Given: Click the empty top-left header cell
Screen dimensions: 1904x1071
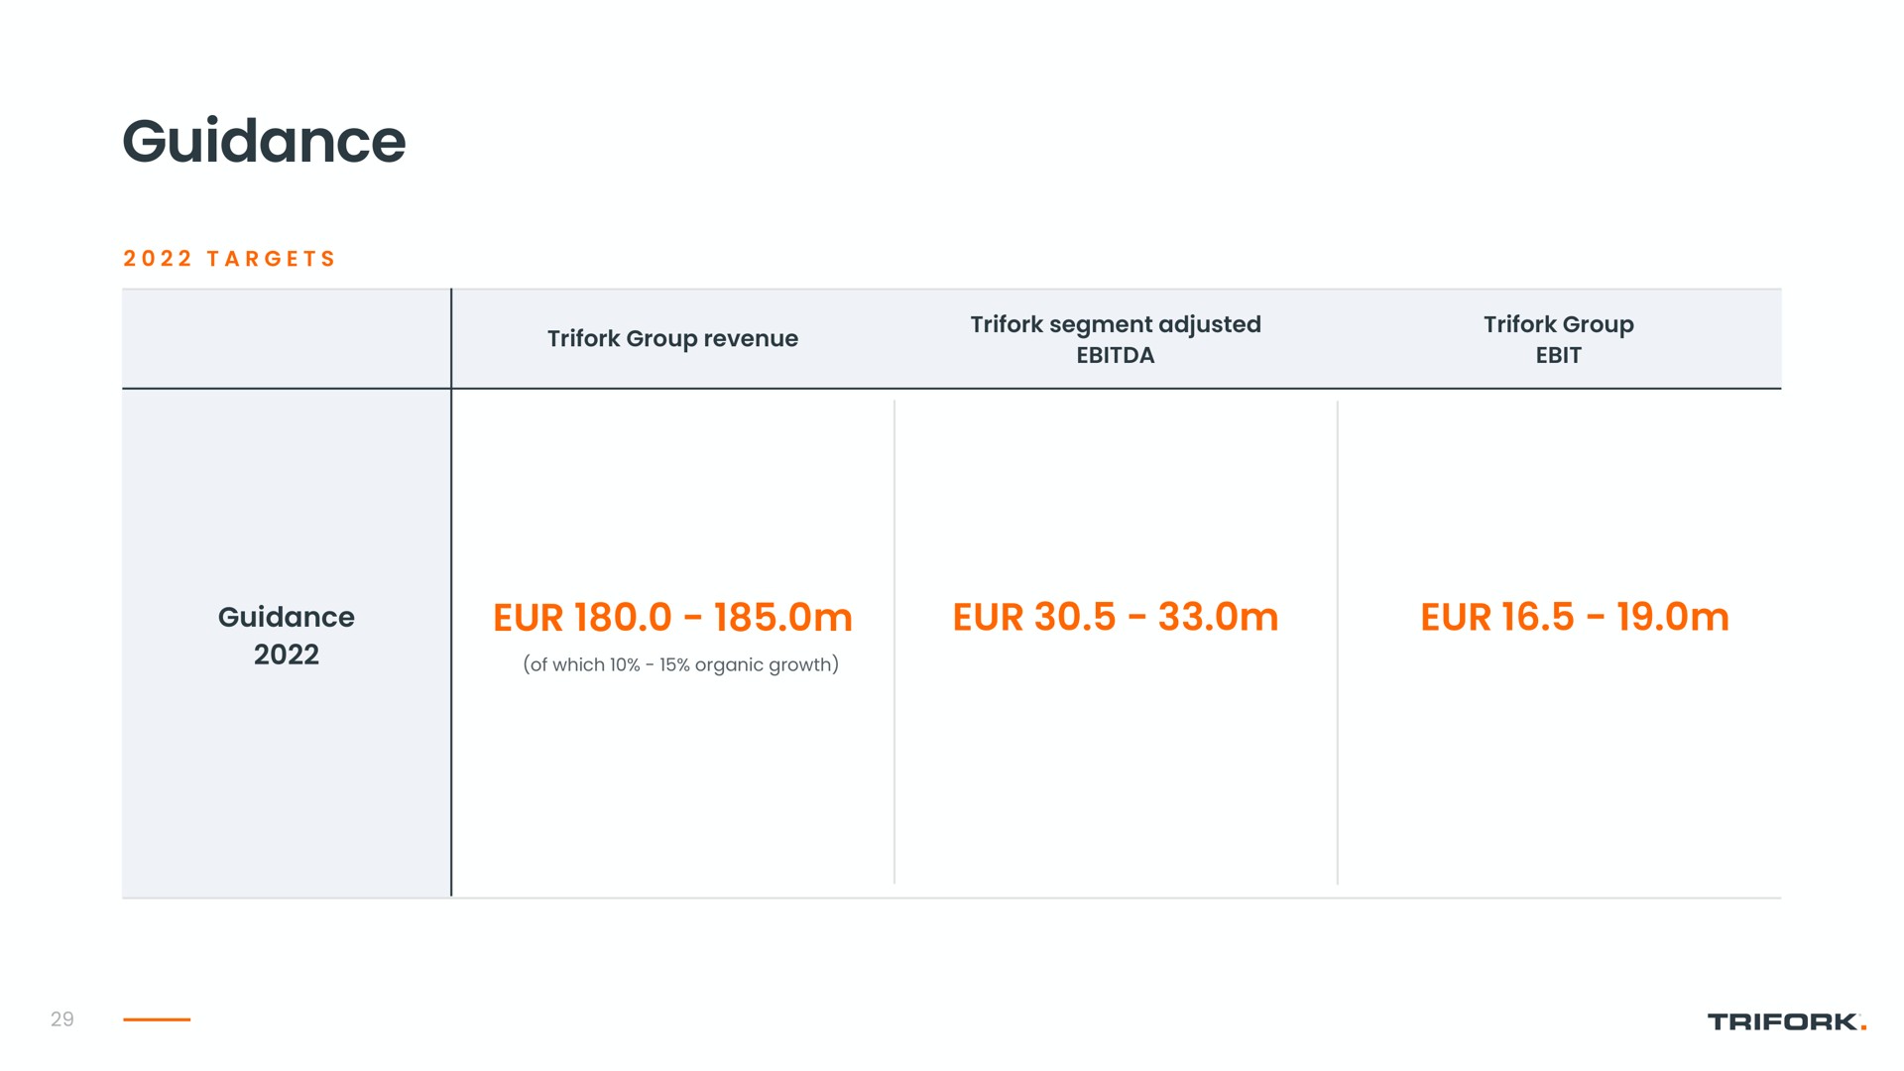Looking at the screenshot, I should point(287,339).
